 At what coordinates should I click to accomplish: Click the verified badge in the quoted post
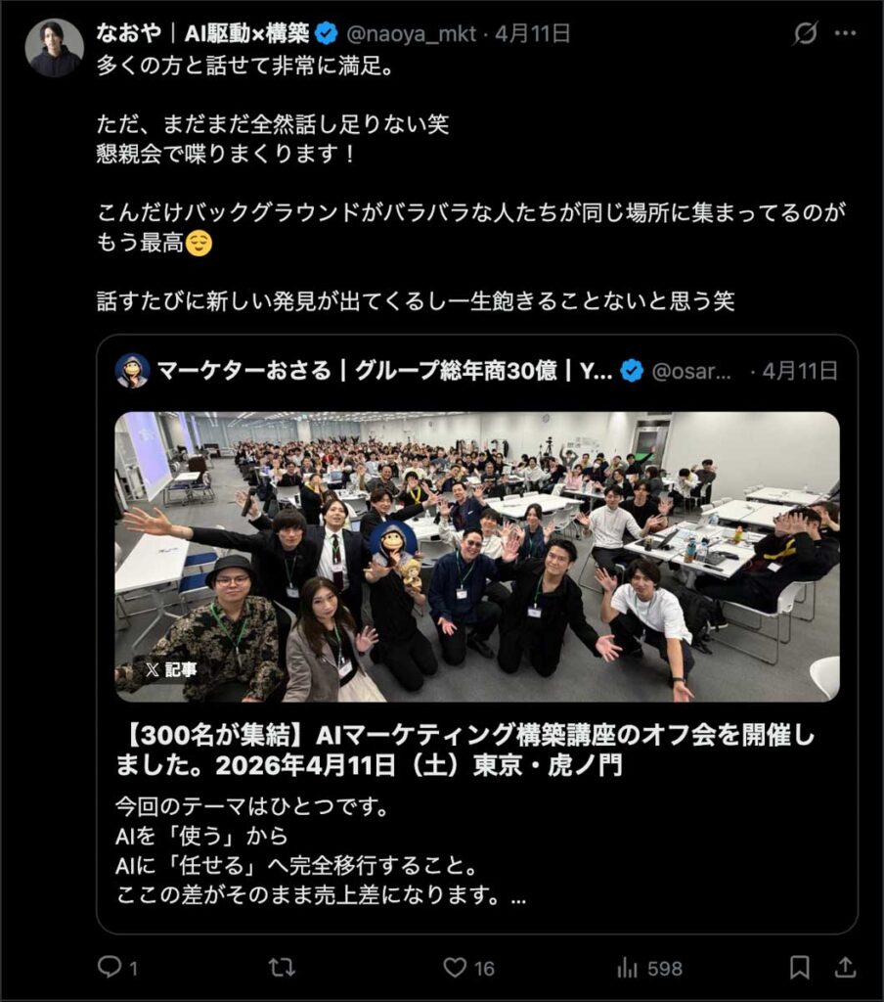(632, 371)
